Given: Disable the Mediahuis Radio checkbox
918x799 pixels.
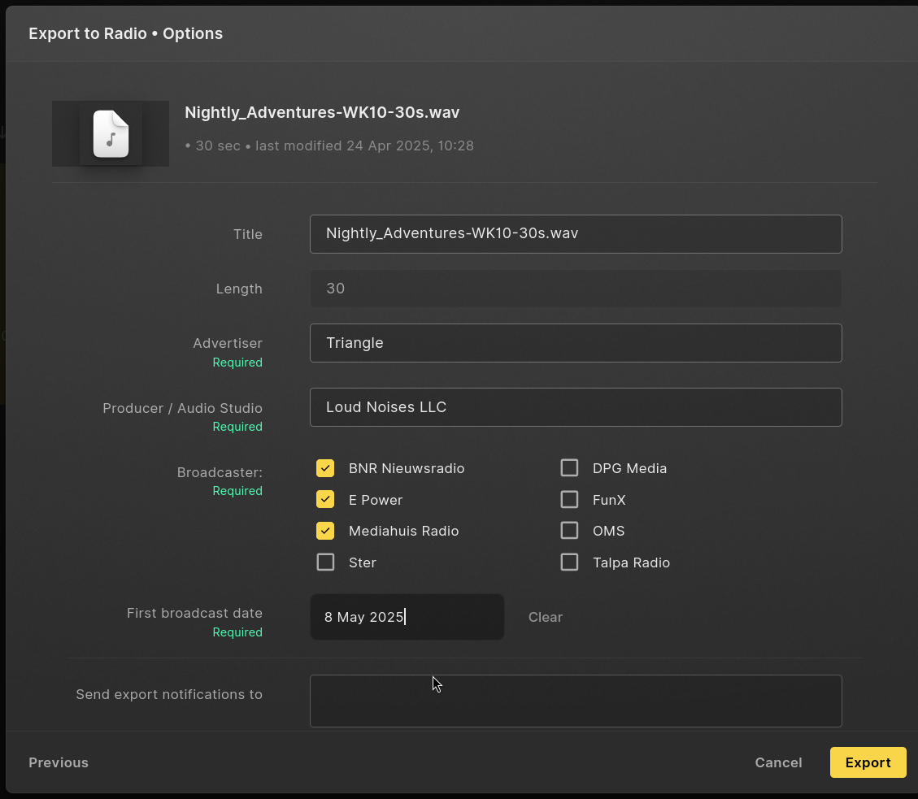Looking at the screenshot, I should click(x=325, y=531).
